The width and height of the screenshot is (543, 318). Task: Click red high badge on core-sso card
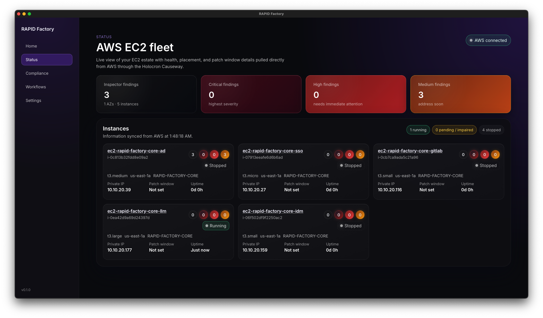(x=349, y=155)
